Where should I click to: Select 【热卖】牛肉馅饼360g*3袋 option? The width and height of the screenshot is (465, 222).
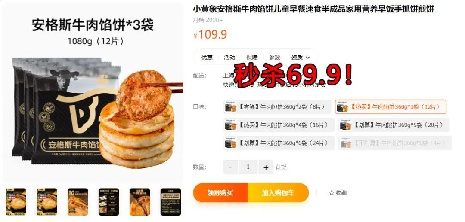[391, 107]
